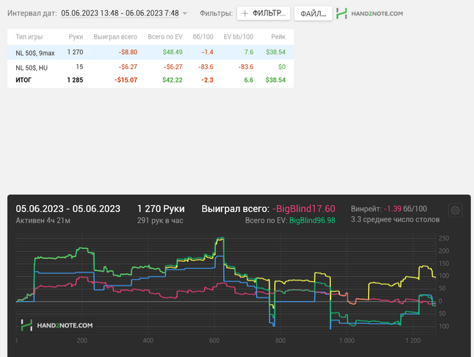Viewport: 474px width, 357px height.
Task: Click the 291 рук в час label
Action: click(x=160, y=221)
